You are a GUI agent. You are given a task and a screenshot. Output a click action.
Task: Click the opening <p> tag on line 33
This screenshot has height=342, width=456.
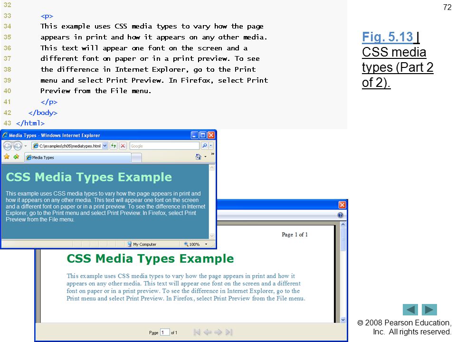[x=47, y=16]
